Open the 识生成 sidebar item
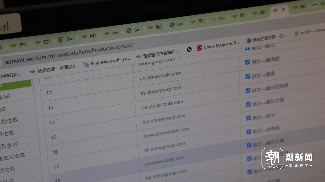The image size is (325, 182). tap(7, 133)
